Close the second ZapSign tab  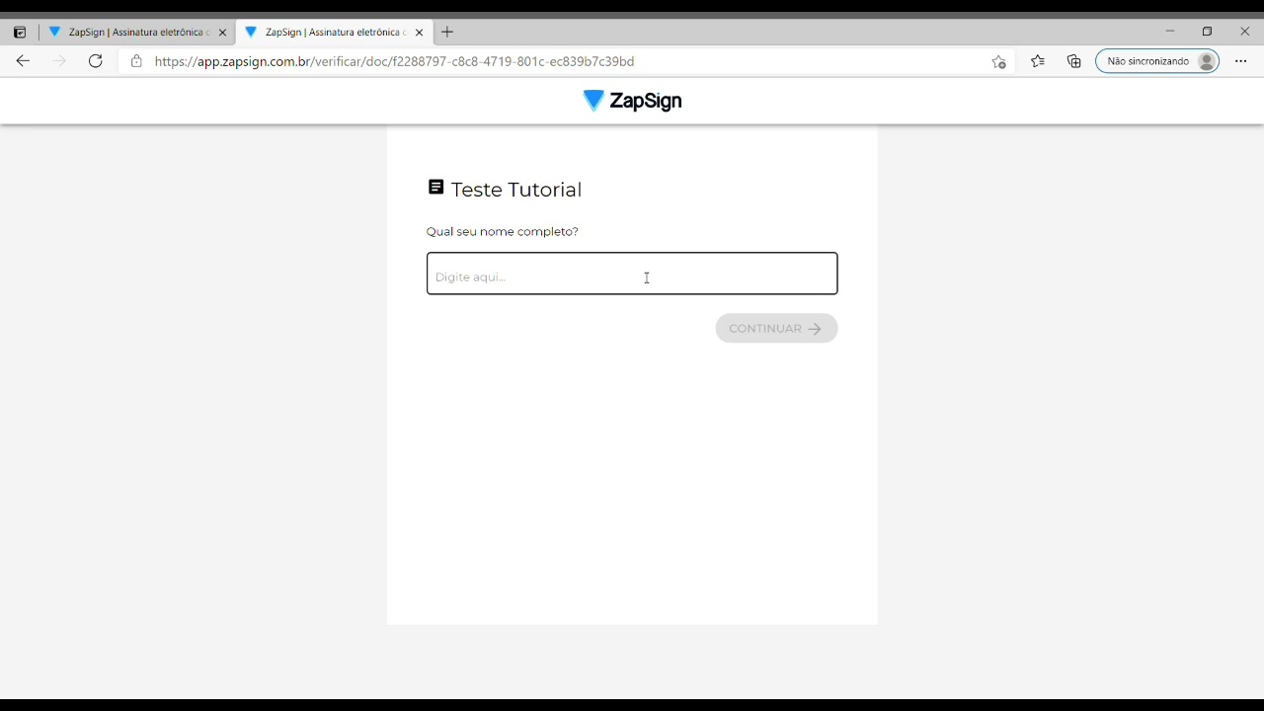[x=419, y=33]
